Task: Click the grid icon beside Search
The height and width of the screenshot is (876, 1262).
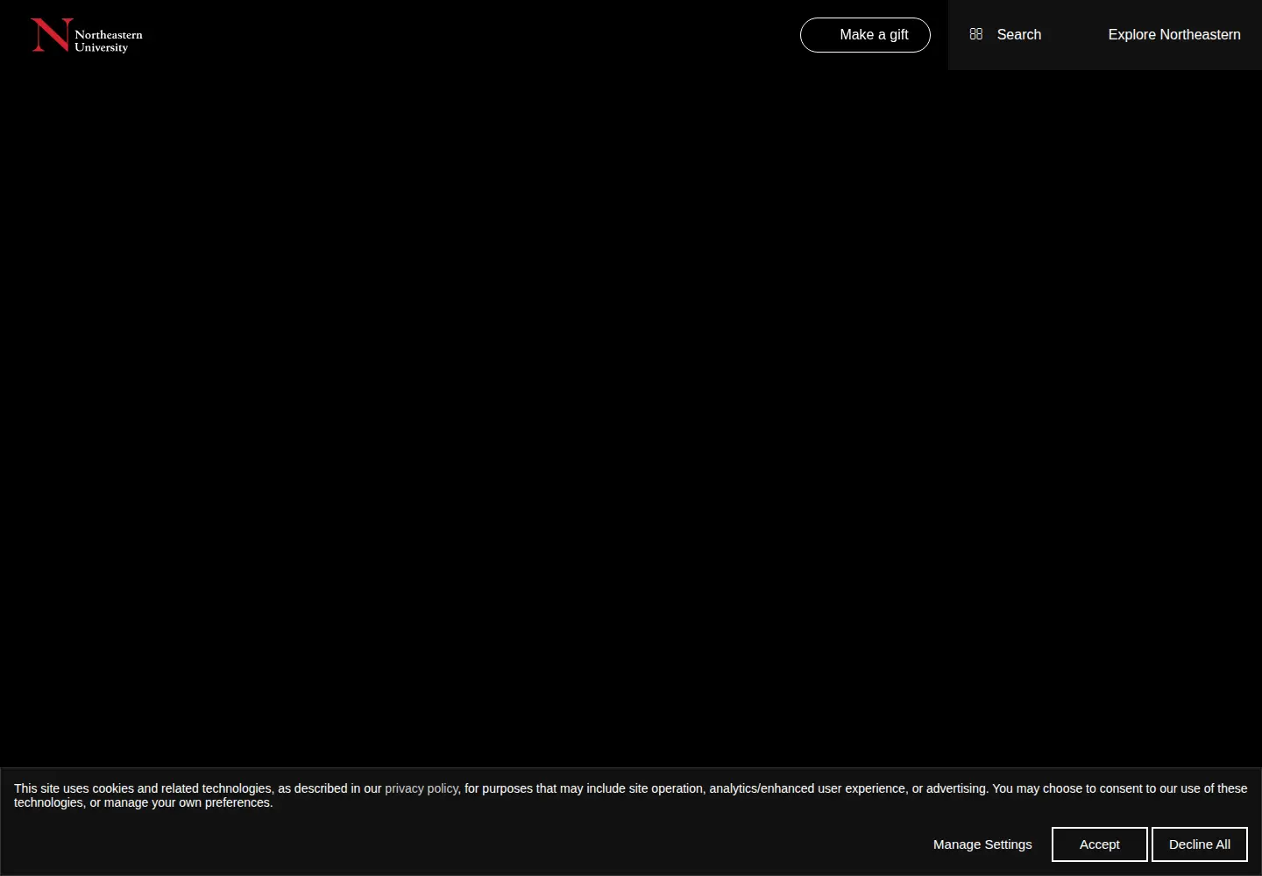Action: [x=976, y=34]
